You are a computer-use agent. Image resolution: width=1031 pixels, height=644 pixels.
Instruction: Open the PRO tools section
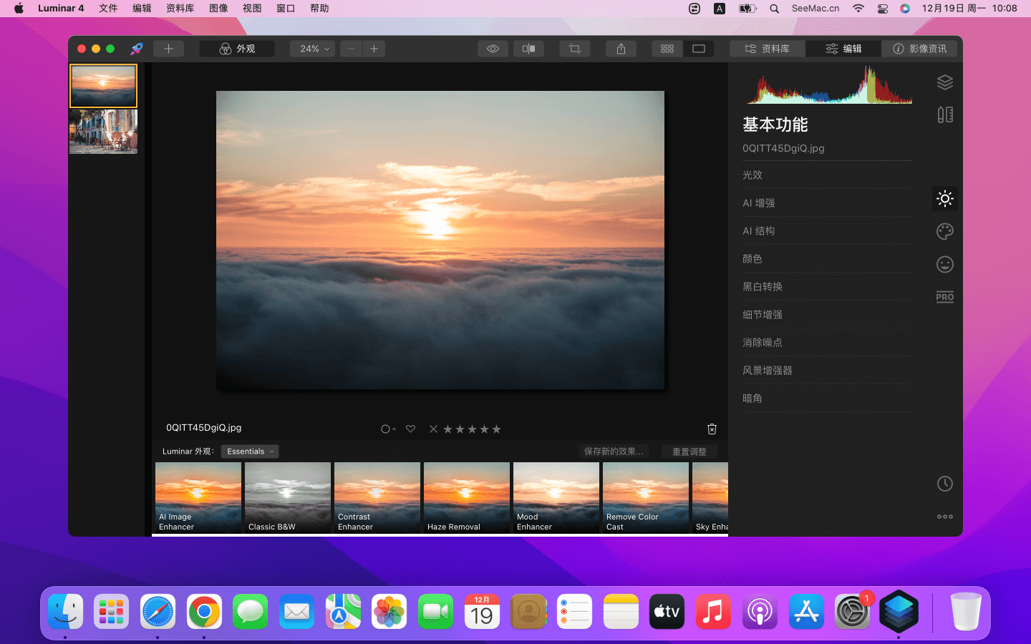click(944, 297)
